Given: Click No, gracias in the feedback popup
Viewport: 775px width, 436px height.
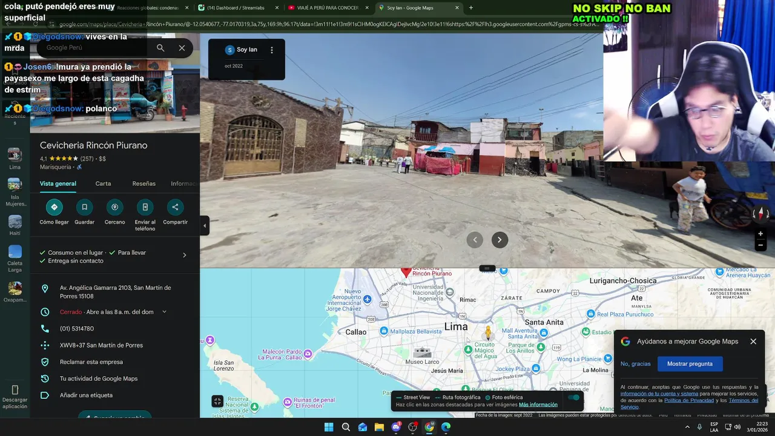Looking at the screenshot, I should [x=635, y=364].
